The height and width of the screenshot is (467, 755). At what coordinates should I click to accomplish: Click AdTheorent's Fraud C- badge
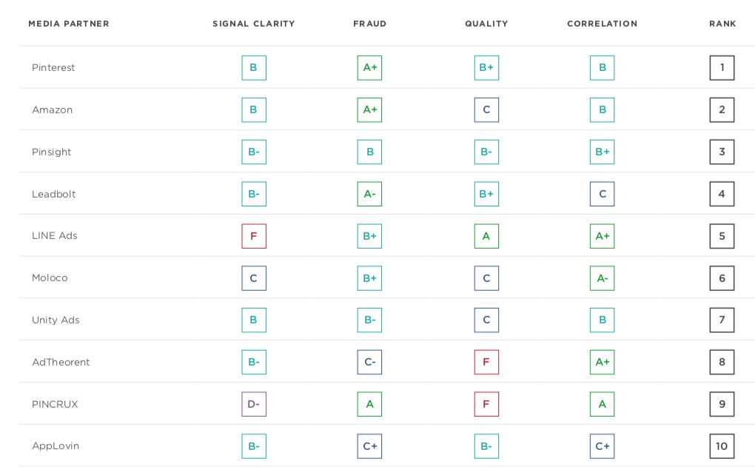coord(370,362)
